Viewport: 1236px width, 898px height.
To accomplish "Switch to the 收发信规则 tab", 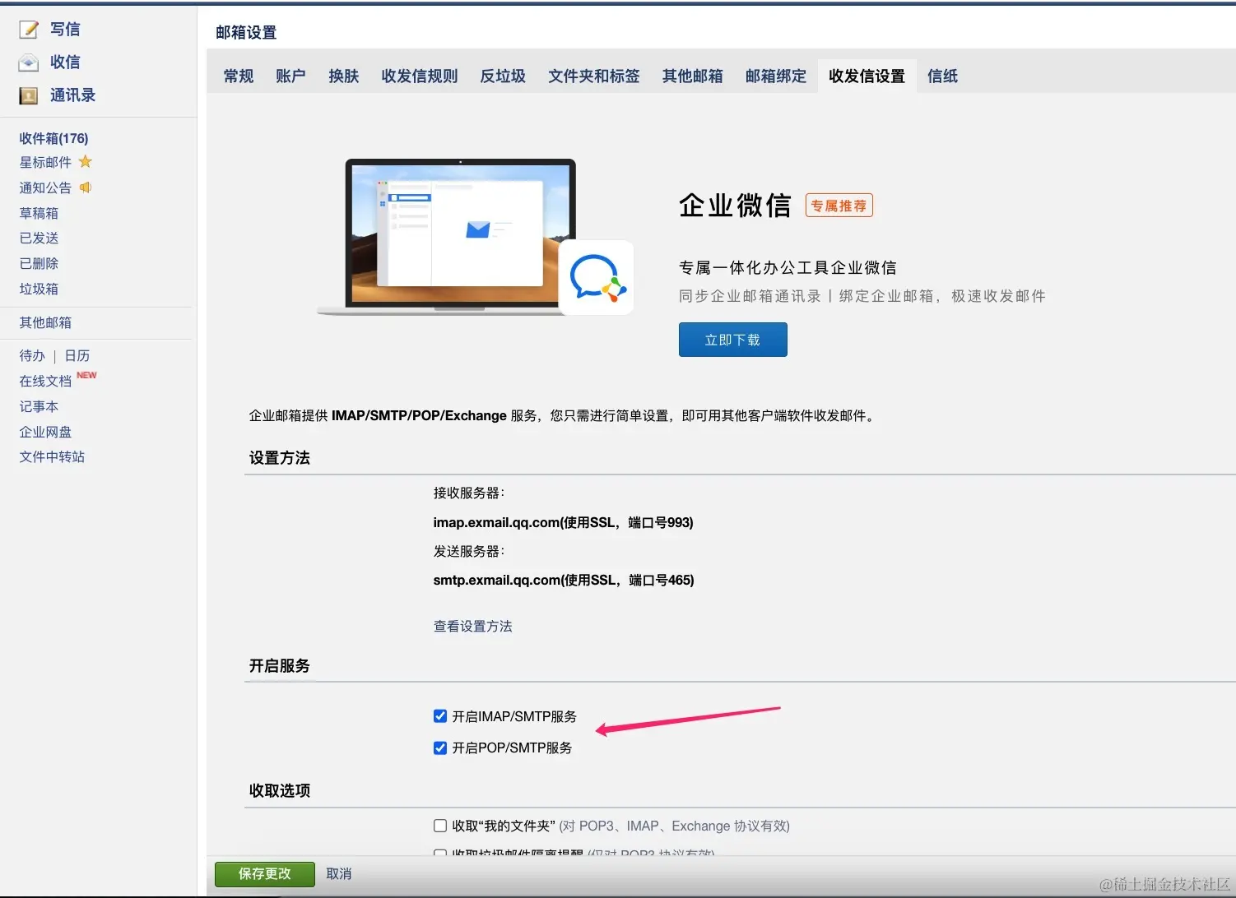I will (420, 76).
